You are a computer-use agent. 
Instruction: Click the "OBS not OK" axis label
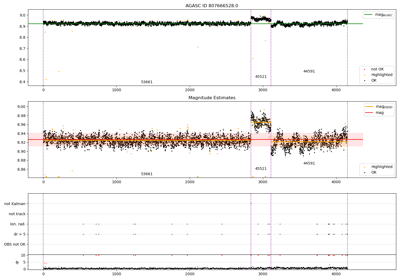pos(15,245)
